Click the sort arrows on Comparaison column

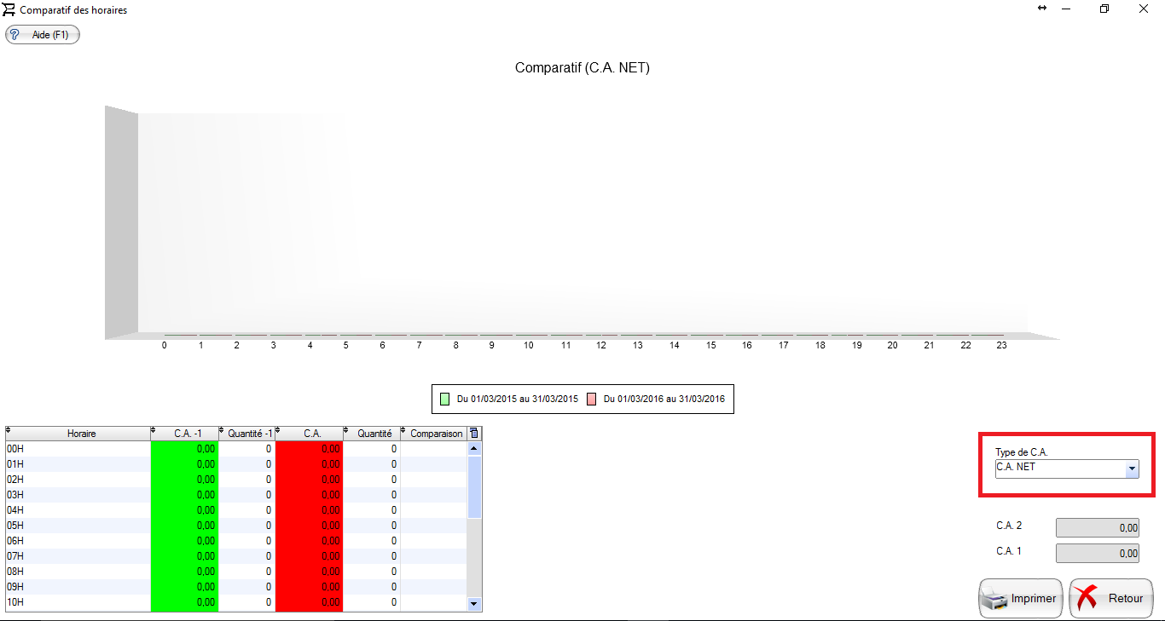pyautogui.click(x=403, y=432)
